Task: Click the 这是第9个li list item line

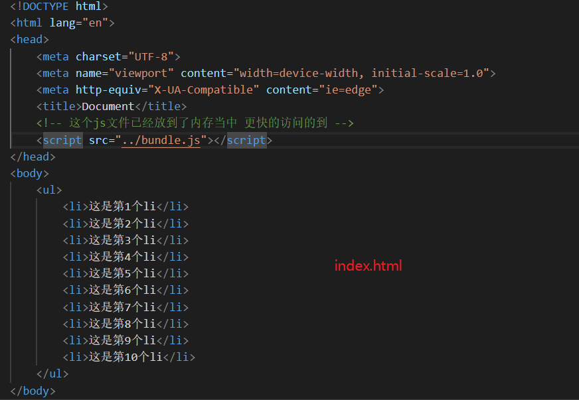Action: (125, 340)
